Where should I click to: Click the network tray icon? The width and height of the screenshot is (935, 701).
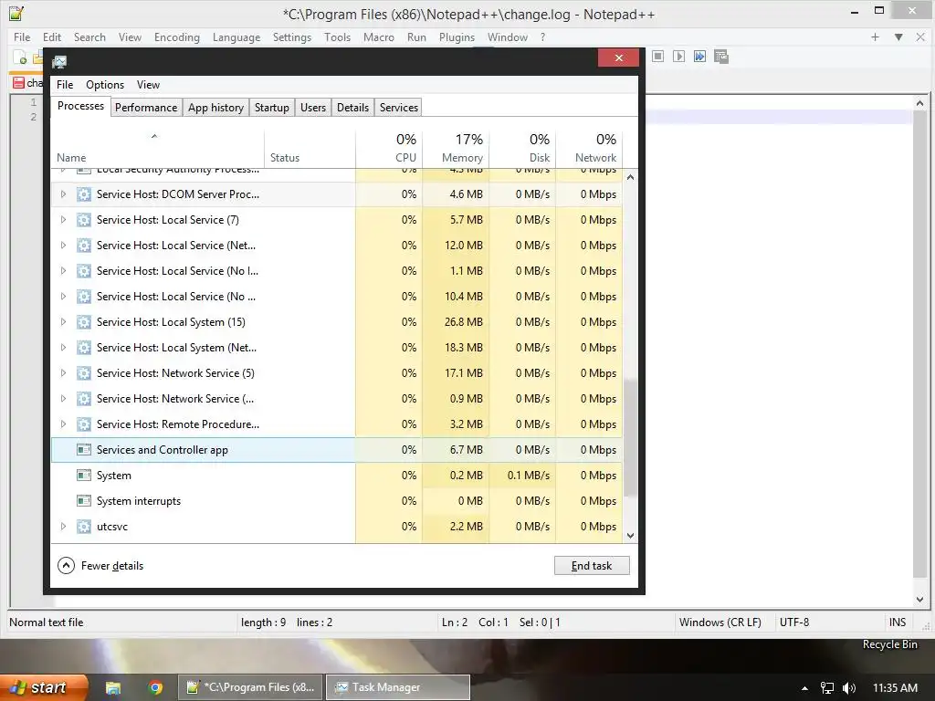pyautogui.click(x=827, y=688)
